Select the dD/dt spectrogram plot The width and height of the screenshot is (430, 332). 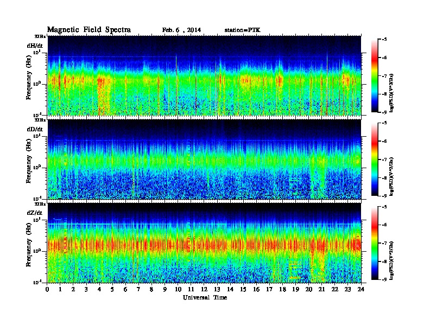click(x=204, y=159)
